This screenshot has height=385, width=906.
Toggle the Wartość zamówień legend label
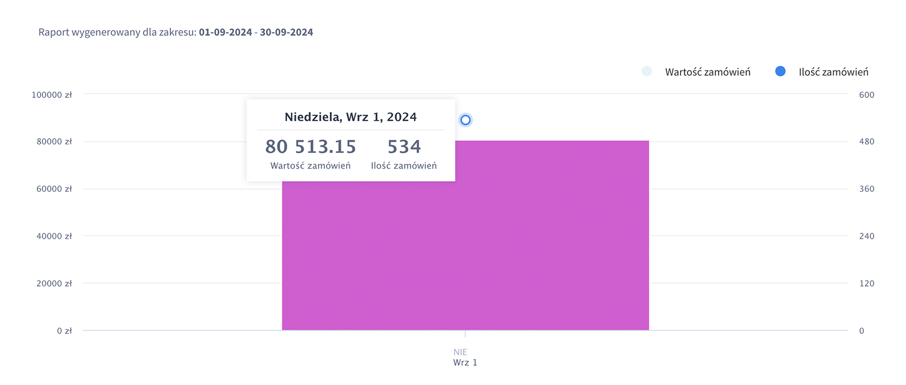click(707, 72)
